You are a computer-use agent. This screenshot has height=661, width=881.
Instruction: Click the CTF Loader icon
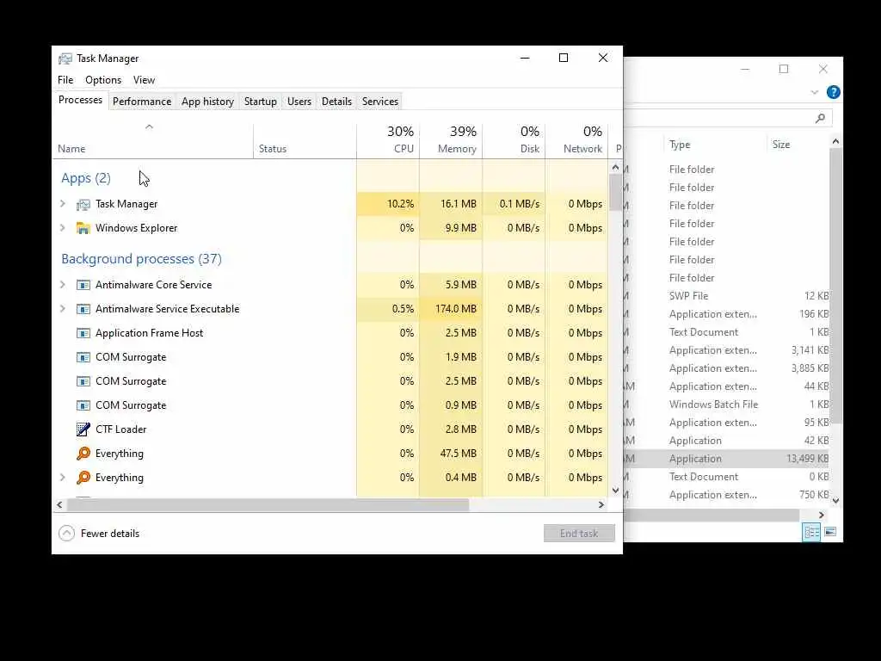click(83, 429)
